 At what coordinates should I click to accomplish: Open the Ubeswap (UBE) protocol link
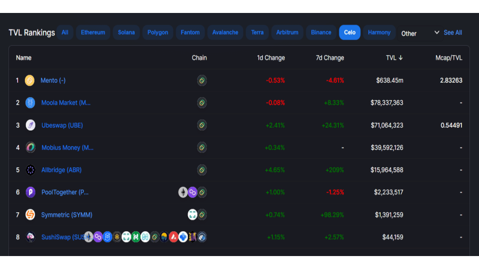point(62,126)
